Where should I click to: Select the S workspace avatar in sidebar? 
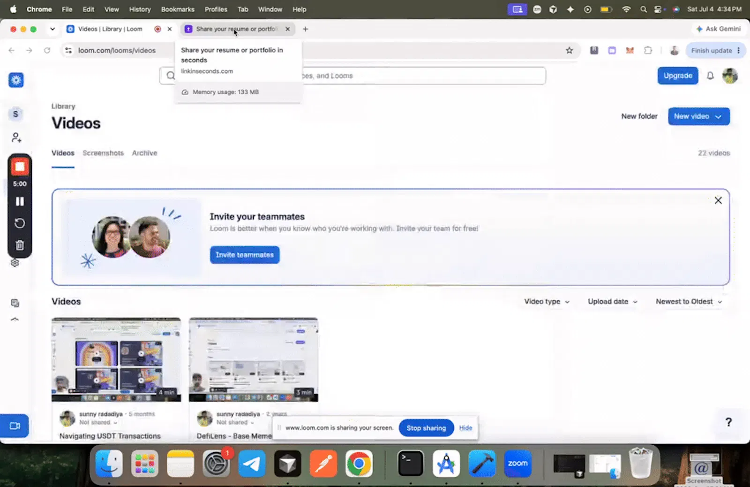coord(15,114)
